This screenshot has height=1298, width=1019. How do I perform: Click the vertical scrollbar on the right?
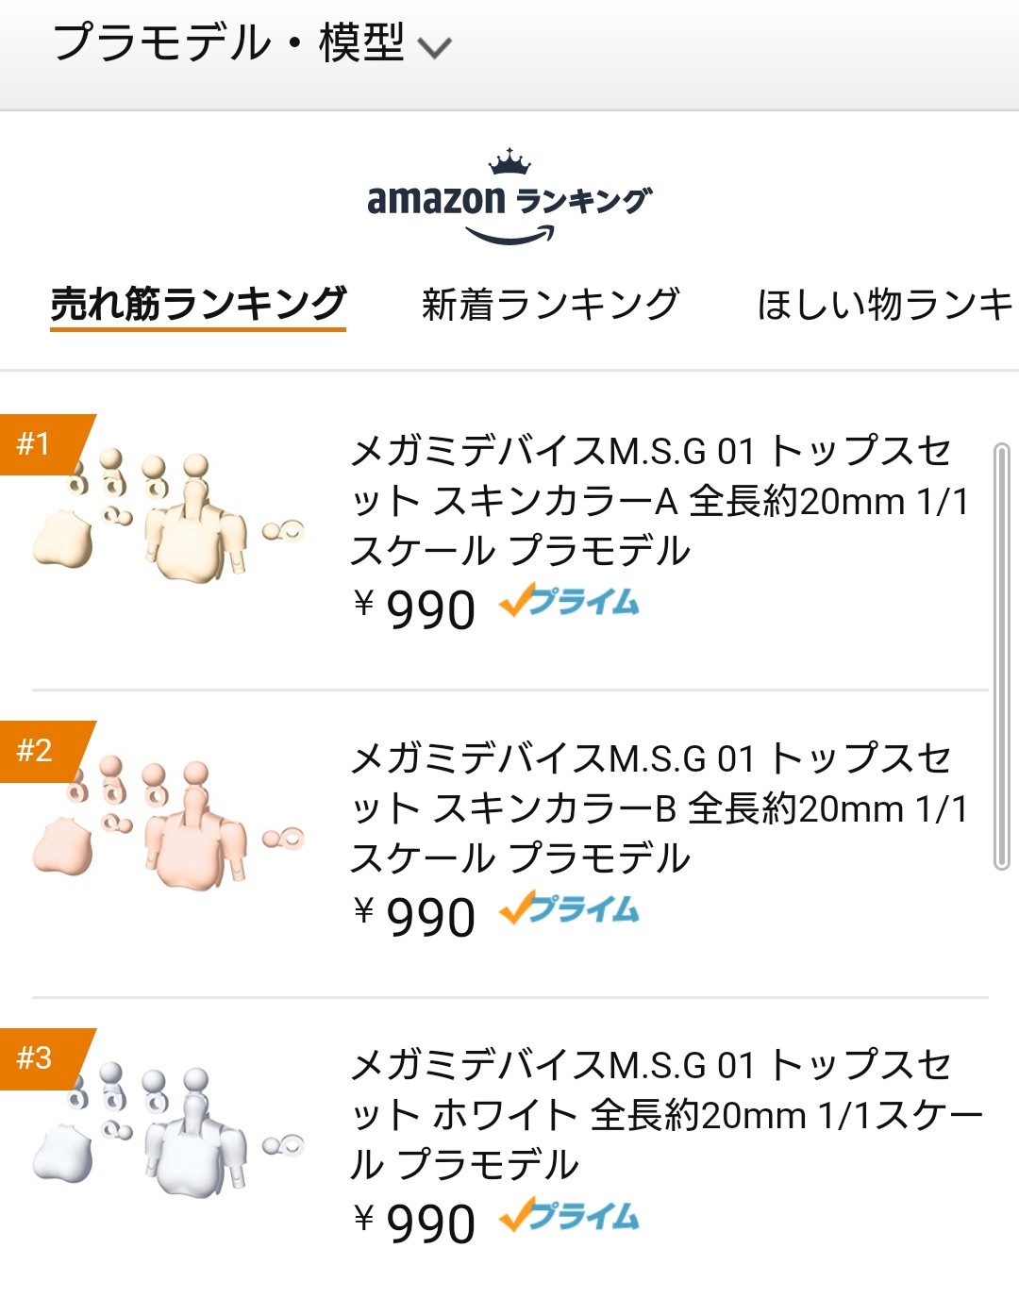tap(1001, 657)
